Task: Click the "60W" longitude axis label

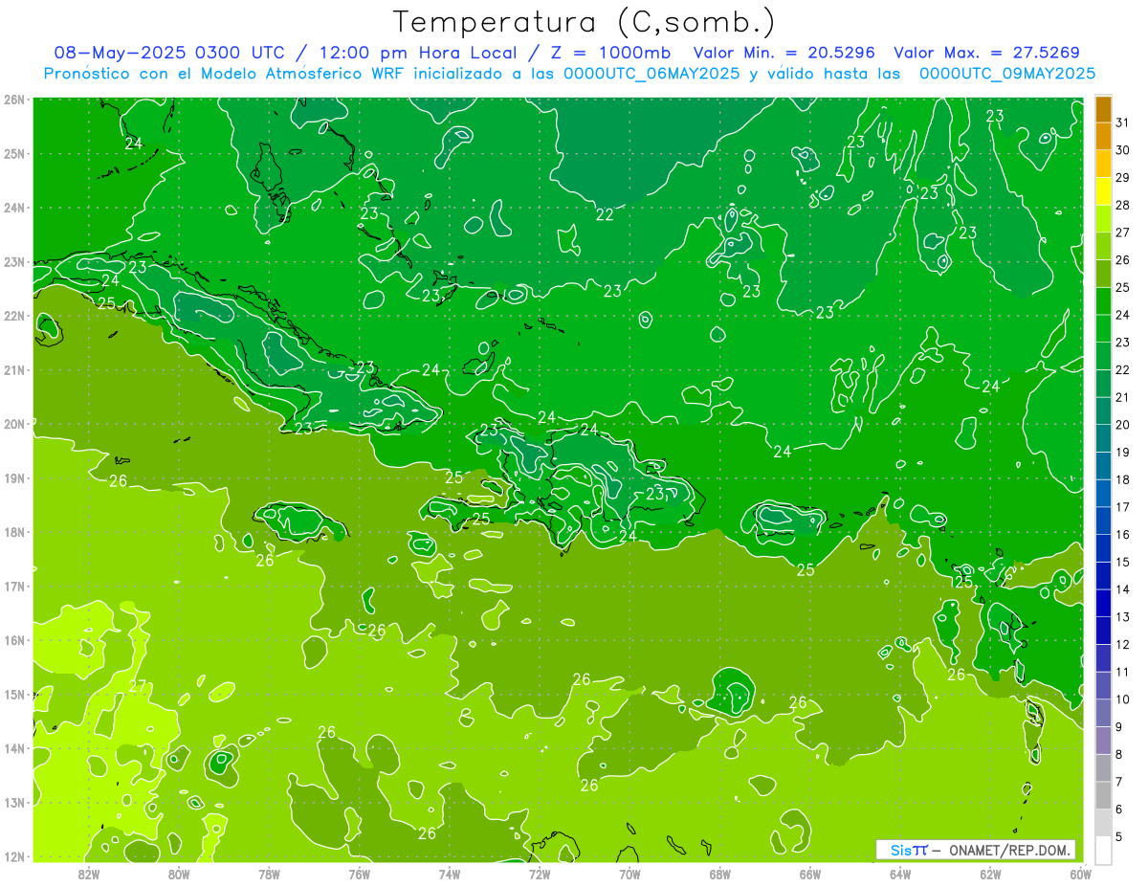Action: (x=1081, y=874)
